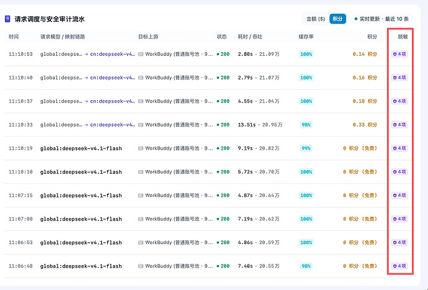Click the WorkBuddy server icon in the 11:10:53 row
This screenshot has height=290, width=428.
click(x=141, y=54)
